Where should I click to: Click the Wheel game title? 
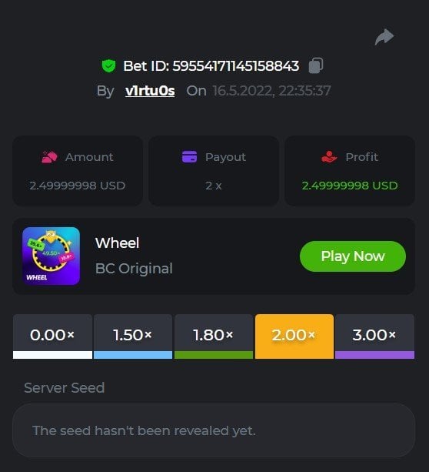pos(118,243)
